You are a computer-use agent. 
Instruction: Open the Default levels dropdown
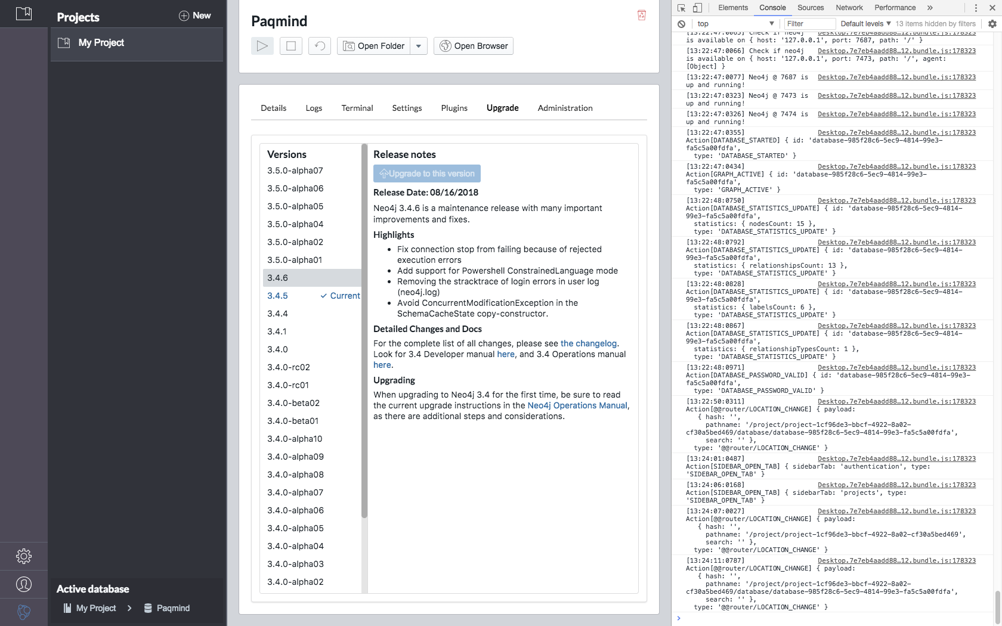coord(865,24)
